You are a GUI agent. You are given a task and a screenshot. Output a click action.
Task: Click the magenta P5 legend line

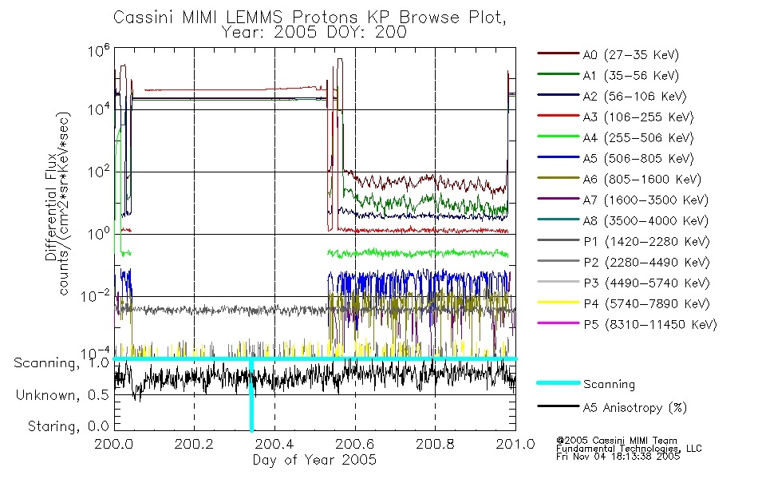[558, 323]
